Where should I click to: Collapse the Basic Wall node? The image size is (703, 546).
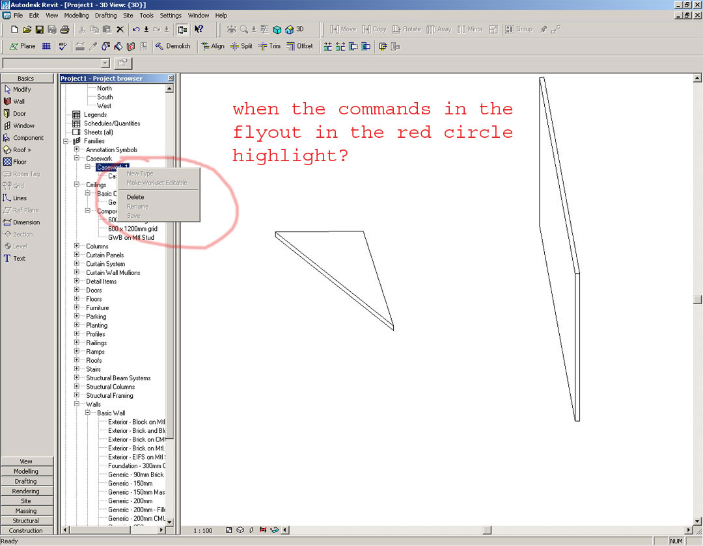pos(88,413)
